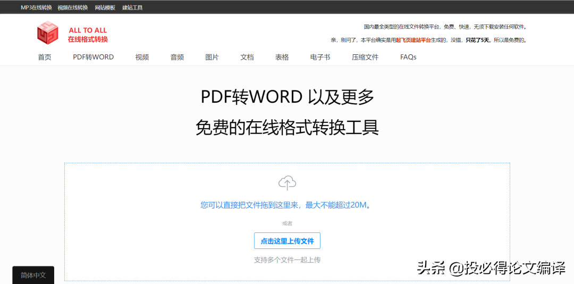The width and height of the screenshot is (574, 284).
Task: Open the 压缩文件 navigation item
Action: pos(365,57)
